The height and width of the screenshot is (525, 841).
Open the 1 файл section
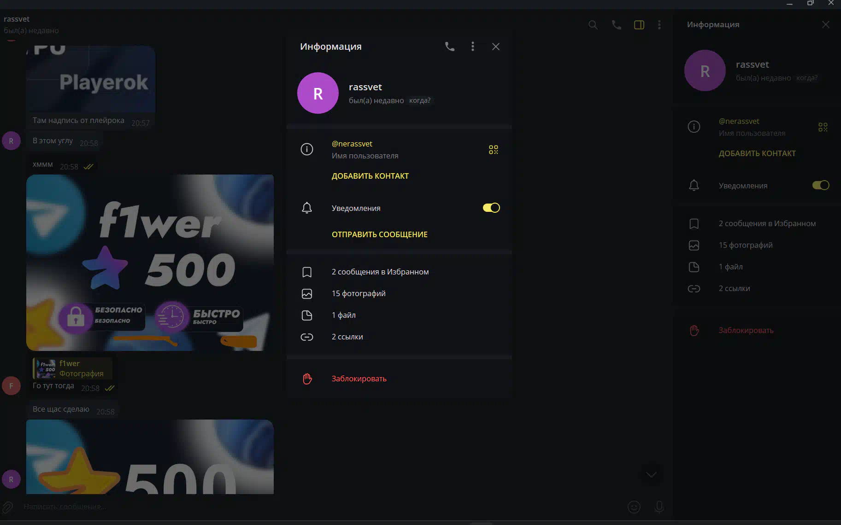click(399, 315)
